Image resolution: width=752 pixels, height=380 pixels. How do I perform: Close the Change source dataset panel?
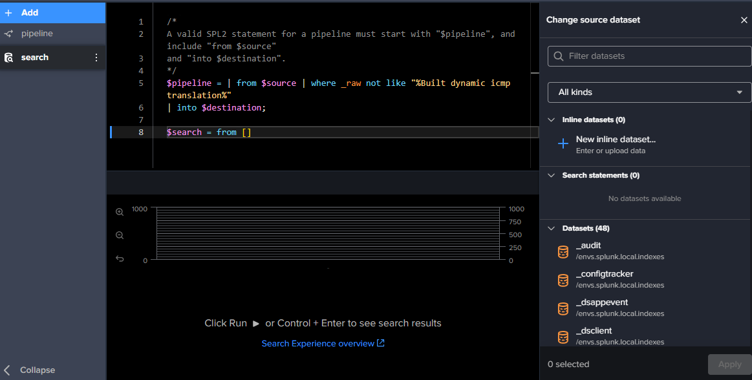point(744,20)
